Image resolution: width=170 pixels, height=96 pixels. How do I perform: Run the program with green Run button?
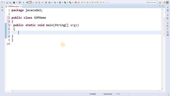coord(60,2)
